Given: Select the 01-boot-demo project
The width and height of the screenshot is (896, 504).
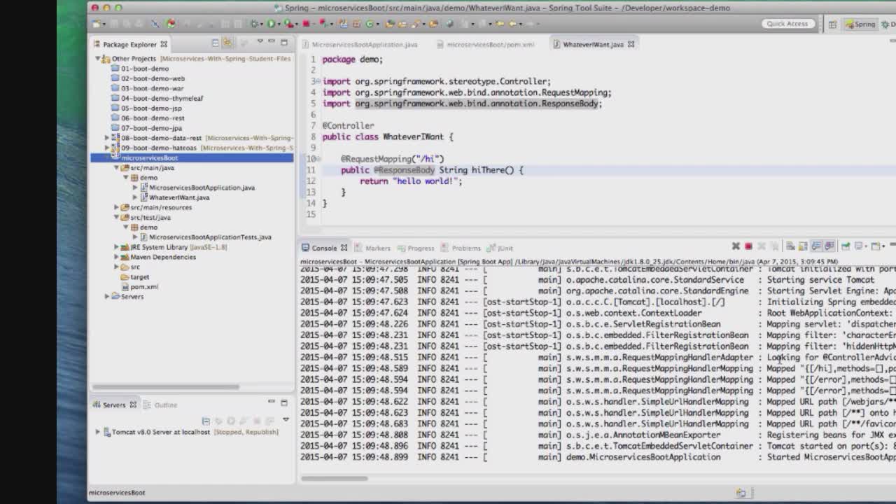Looking at the screenshot, I should click(x=145, y=69).
